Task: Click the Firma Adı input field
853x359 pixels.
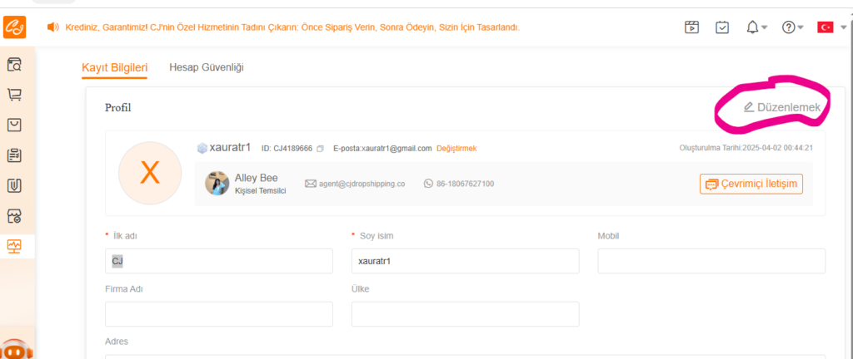Action: point(219,314)
